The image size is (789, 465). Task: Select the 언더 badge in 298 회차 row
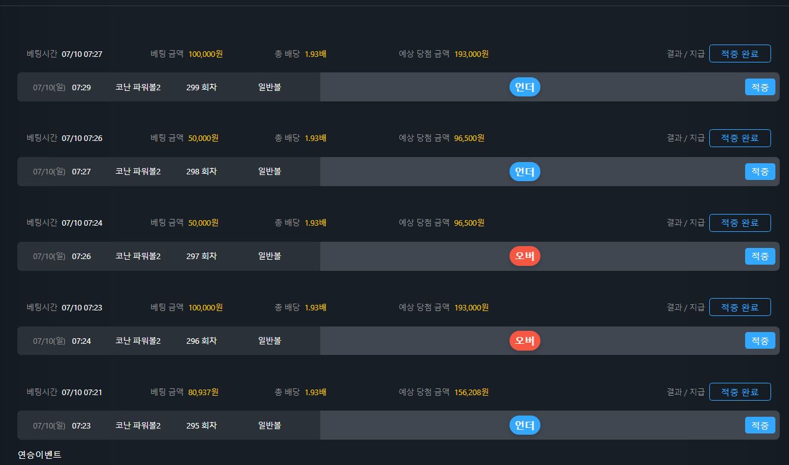click(x=524, y=171)
